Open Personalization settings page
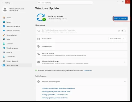The image size is (132, 102). pyautogui.click(x=17, y=35)
